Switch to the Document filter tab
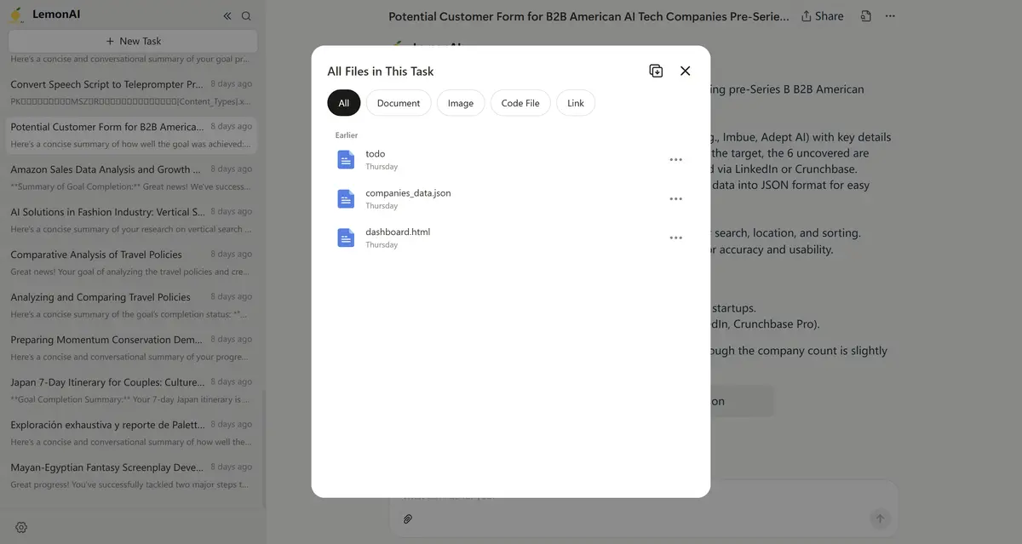Image resolution: width=1022 pixels, height=544 pixels. tap(399, 103)
